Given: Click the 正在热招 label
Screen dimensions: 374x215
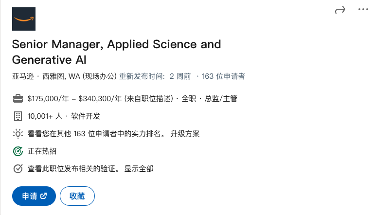Looking at the screenshot, I should click(x=42, y=151).
